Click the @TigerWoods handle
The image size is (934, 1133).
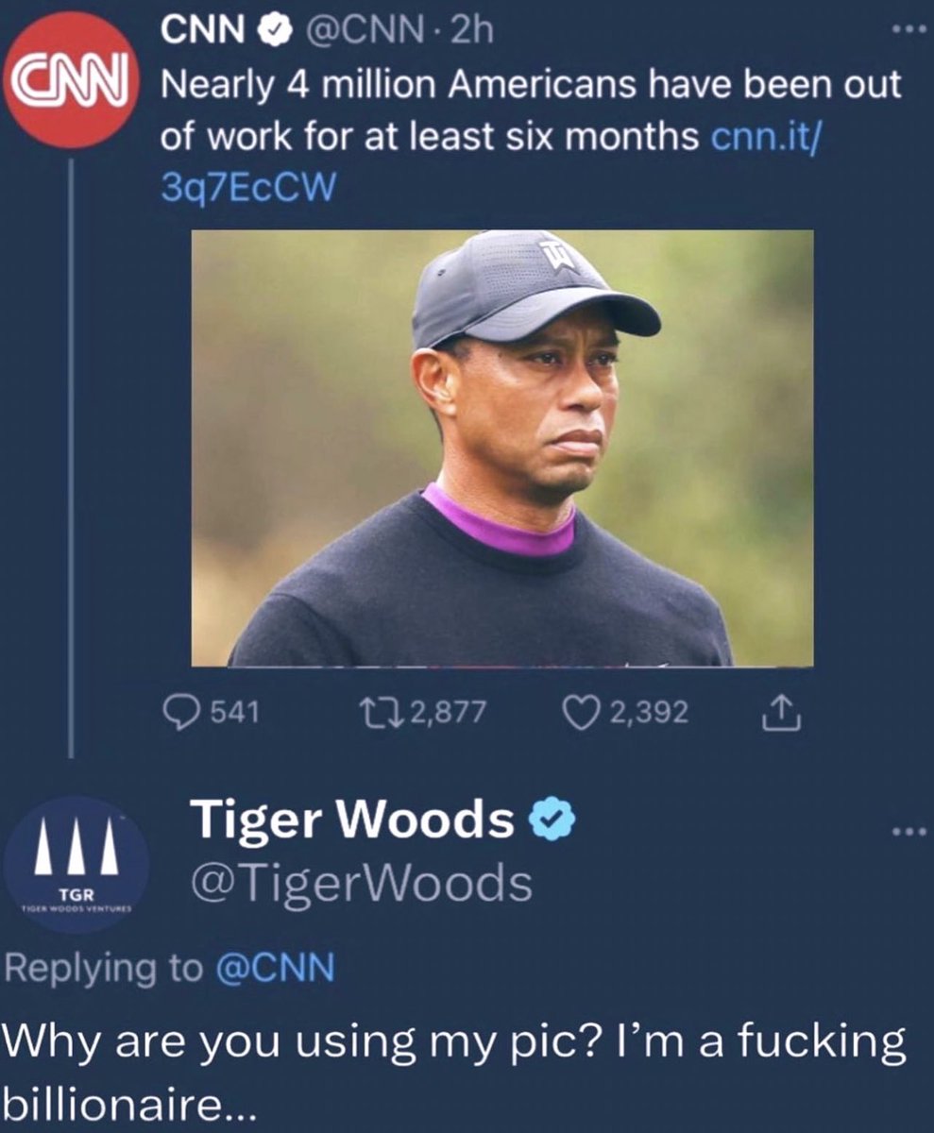(x=361, y=884)
